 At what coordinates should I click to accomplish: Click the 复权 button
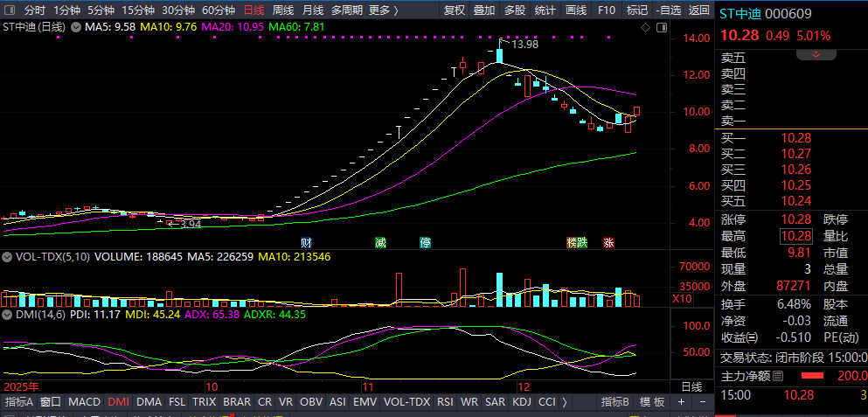[x=455, y=10]
